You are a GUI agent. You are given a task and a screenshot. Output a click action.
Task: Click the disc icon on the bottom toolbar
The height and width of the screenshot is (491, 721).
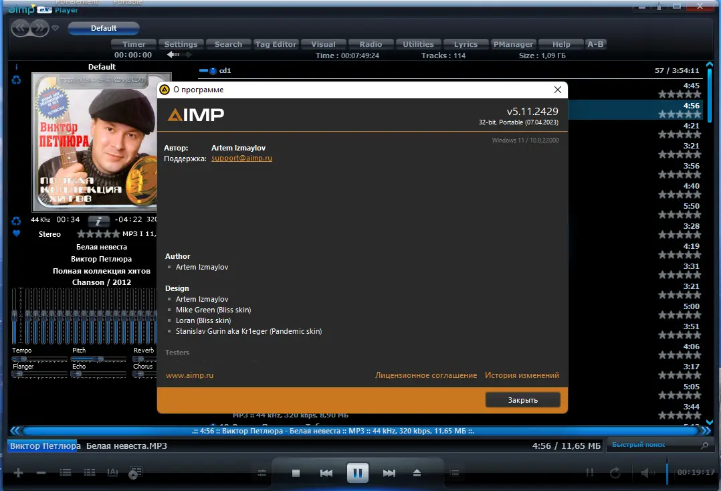click(134, 473)
